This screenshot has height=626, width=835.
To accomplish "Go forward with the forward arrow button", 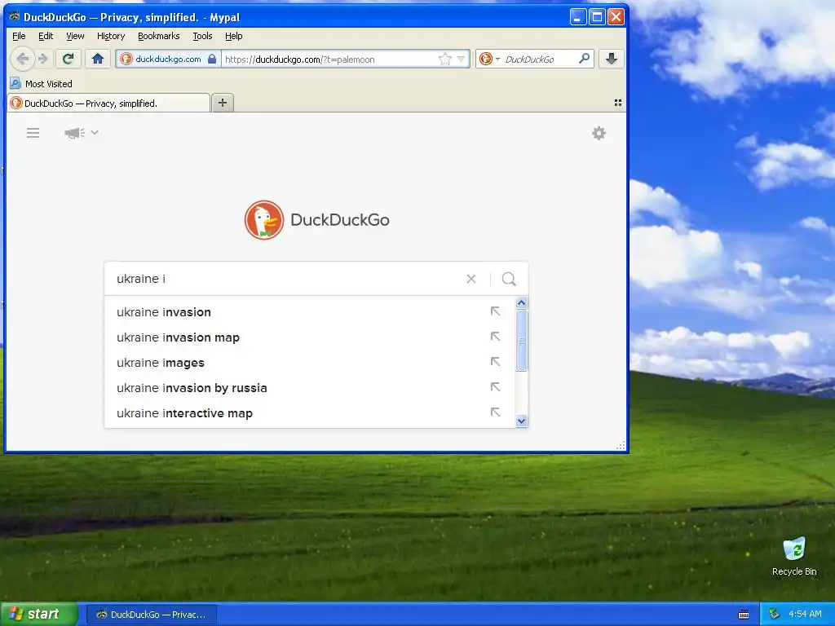I will 44,59.
